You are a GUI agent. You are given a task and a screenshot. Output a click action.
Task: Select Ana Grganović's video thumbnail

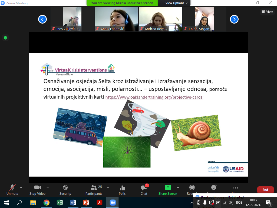tap(116, 19)
